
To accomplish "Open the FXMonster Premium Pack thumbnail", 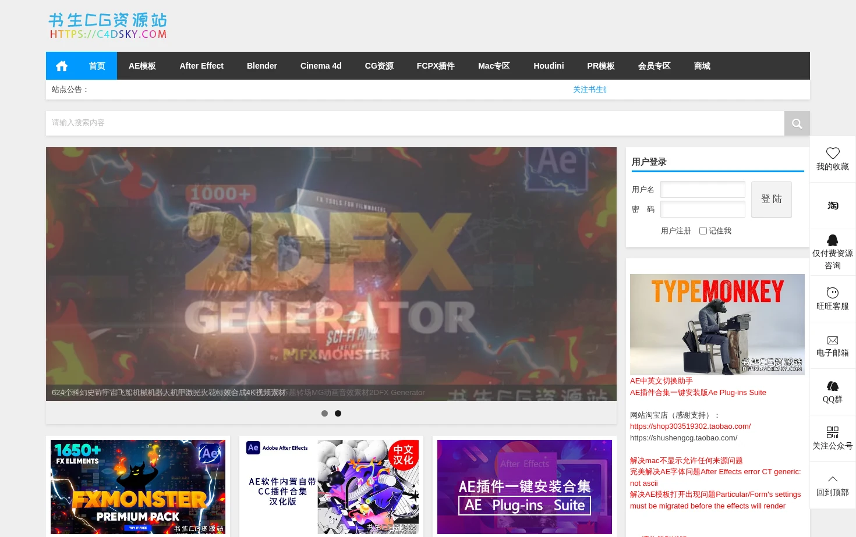I will click(138, 487).
